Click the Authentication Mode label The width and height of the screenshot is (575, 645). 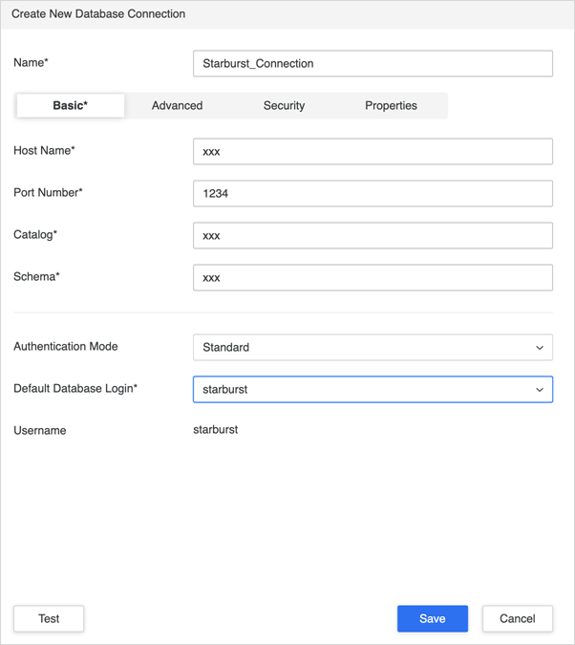tap(66, 346)
